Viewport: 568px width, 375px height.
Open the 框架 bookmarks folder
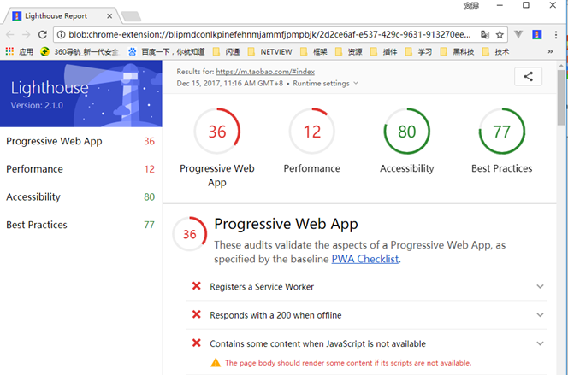pos(314,52)
